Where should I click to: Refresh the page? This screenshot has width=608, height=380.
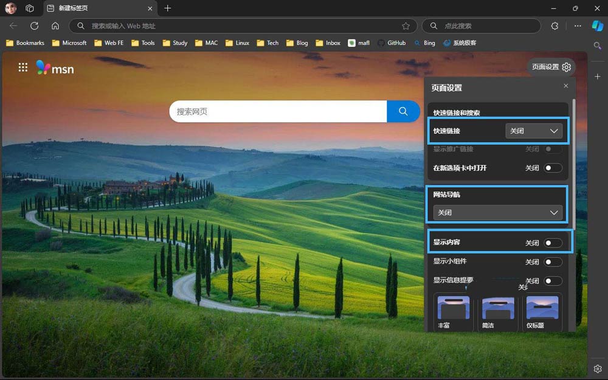[35, 26]
